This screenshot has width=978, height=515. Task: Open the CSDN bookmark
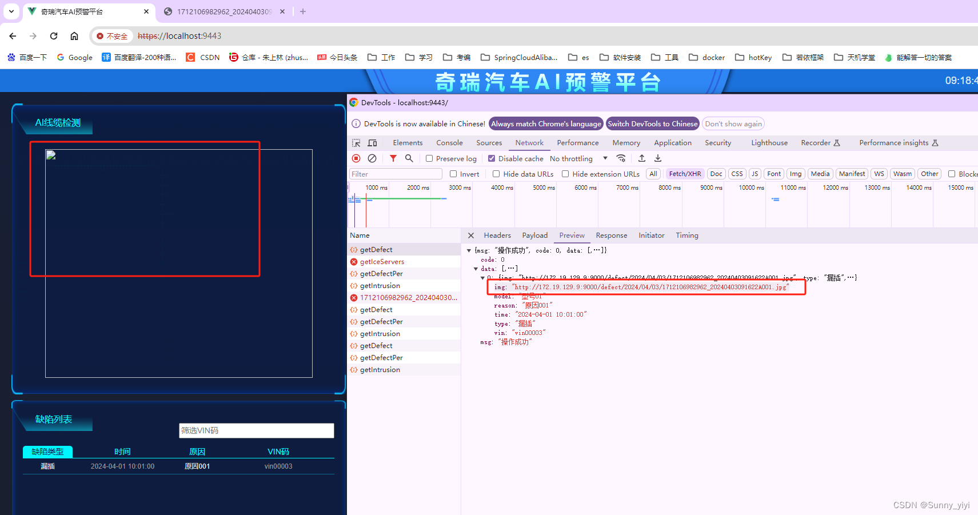203,57
